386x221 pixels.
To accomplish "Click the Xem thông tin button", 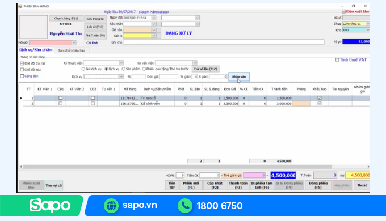I will tap(95, 19).
